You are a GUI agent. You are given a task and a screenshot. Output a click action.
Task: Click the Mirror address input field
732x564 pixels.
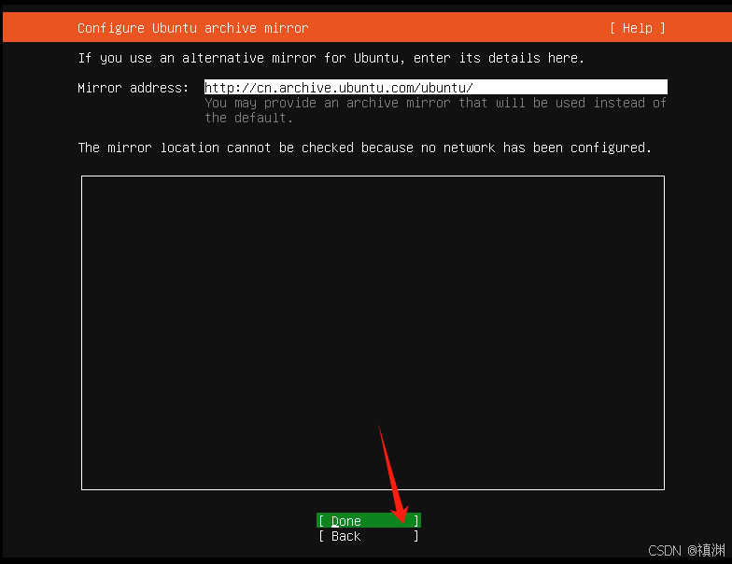435,88
